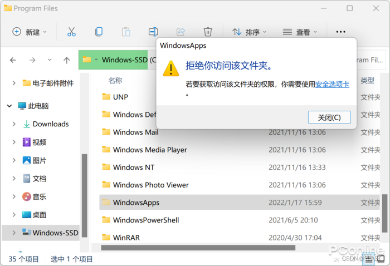Click the Rename icon in toolbar
Viewport: 390px width, 266px height.
tap(153, 32)
